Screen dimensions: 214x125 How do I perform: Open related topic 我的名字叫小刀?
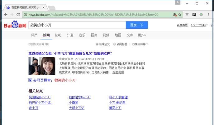coord(80,97)
